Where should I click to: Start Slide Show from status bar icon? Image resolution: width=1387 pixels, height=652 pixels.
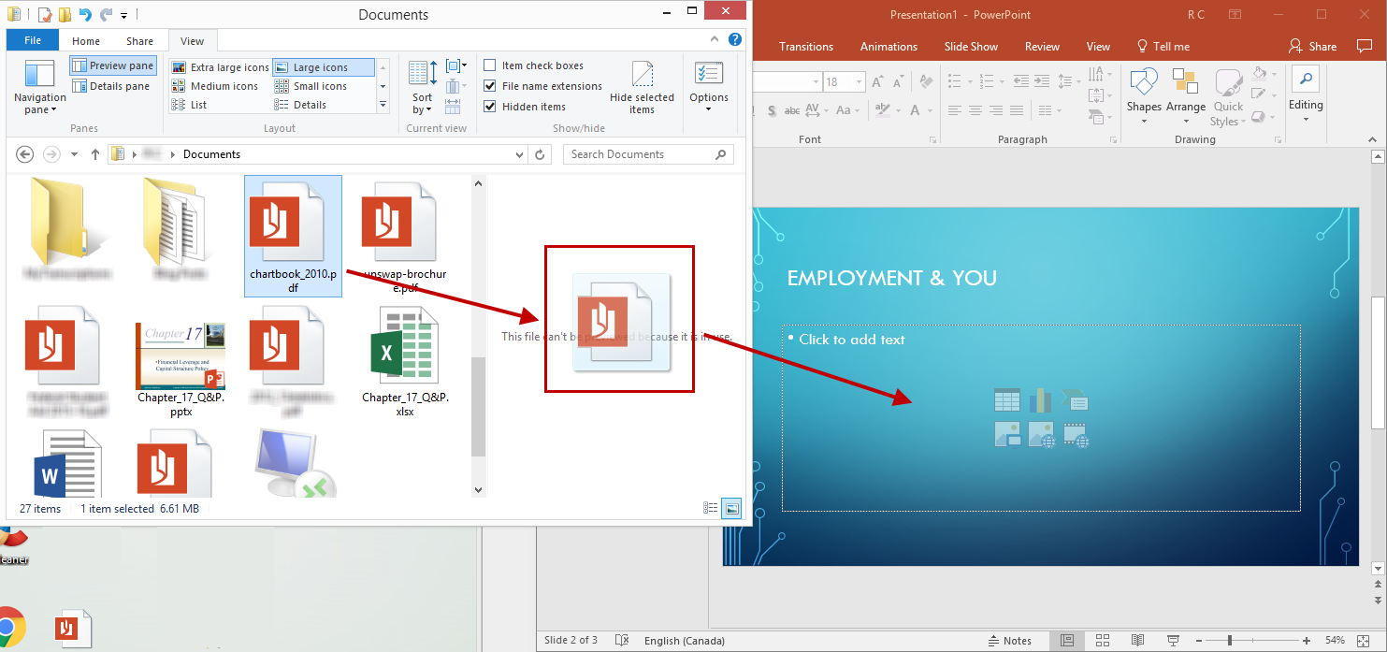point(1172,641)
